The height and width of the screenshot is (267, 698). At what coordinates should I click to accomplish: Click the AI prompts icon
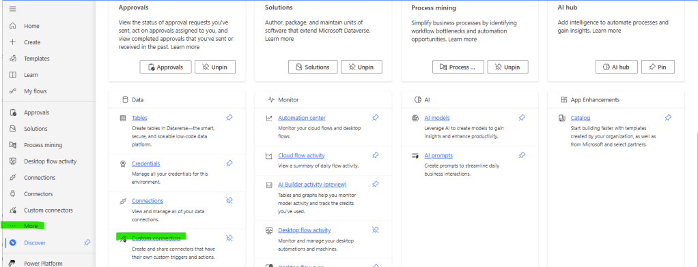415,156
